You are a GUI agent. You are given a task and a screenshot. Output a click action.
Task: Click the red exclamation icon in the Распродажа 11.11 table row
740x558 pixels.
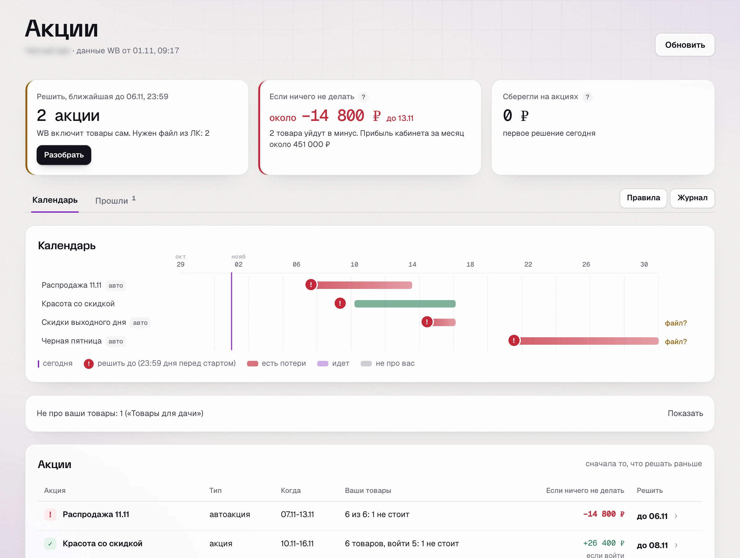tap(50, 515)
